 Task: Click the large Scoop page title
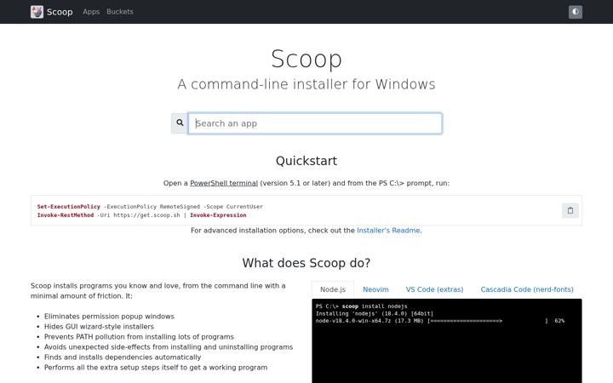(306, 59)
